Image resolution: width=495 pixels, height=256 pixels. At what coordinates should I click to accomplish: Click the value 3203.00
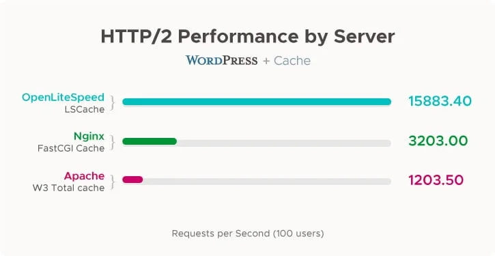(x=438, y=141)
